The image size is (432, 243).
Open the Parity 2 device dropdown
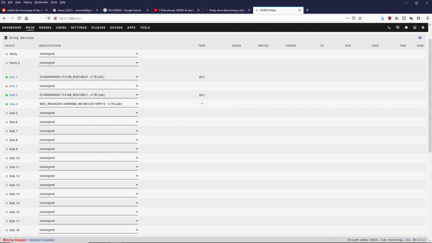pos(88,63)
